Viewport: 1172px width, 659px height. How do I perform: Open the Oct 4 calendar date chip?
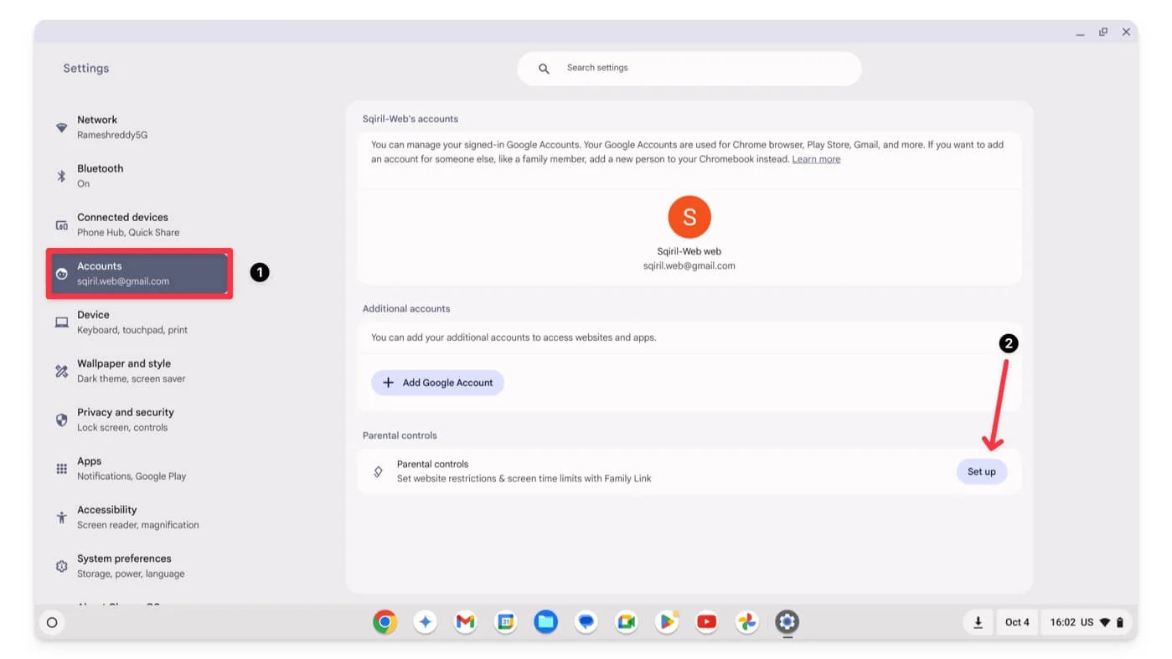pyautogui.click(x=1017, y=622)
